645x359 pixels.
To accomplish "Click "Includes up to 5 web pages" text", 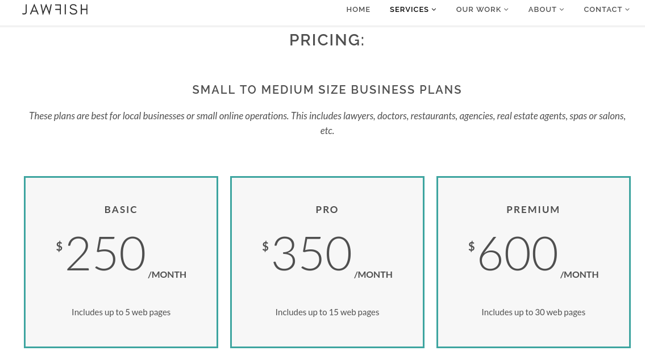I will tap(121, 312).
